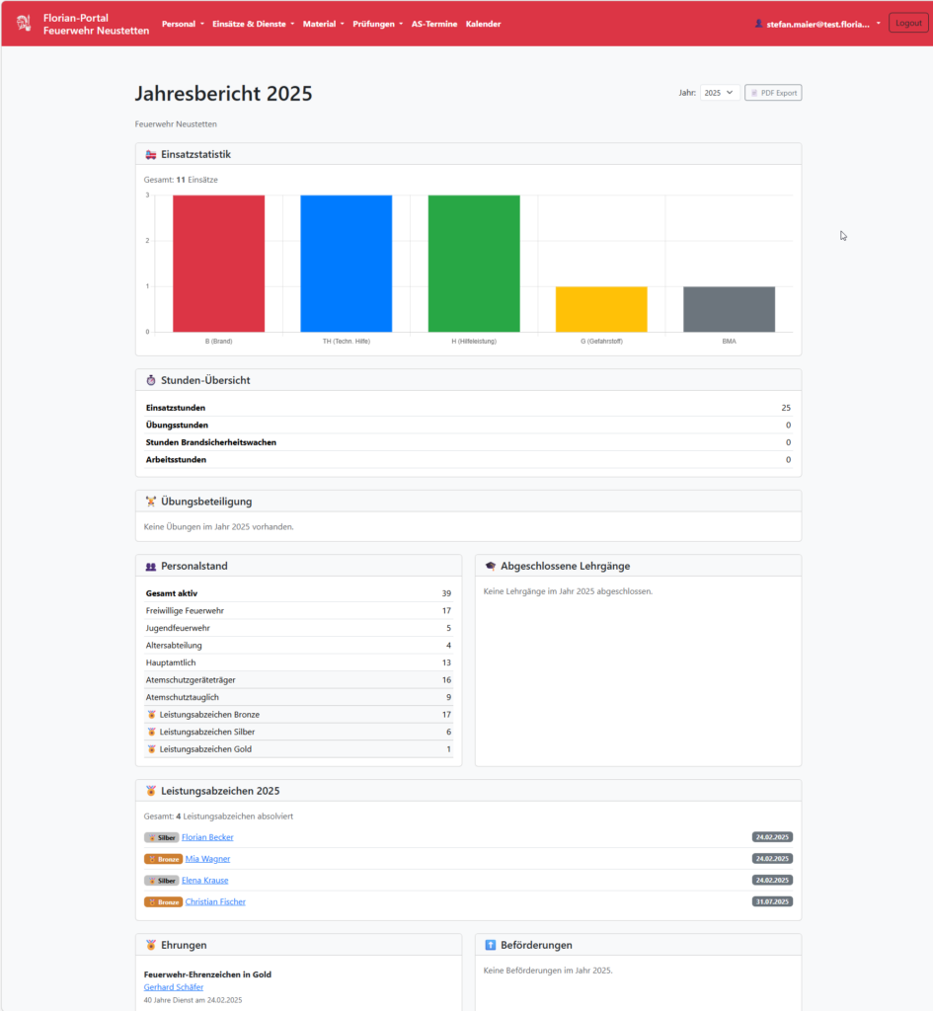Click the red B (Brand) chart bar
This screenshot has height=1011, width=933.
[x=218, y=264]
